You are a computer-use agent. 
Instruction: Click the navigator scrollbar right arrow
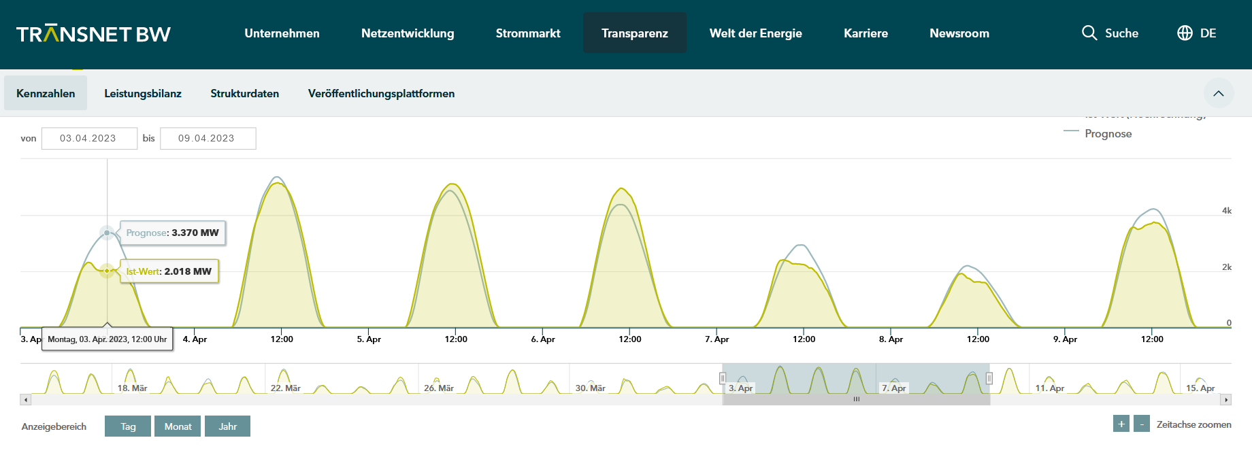(x=1226, y=400)
